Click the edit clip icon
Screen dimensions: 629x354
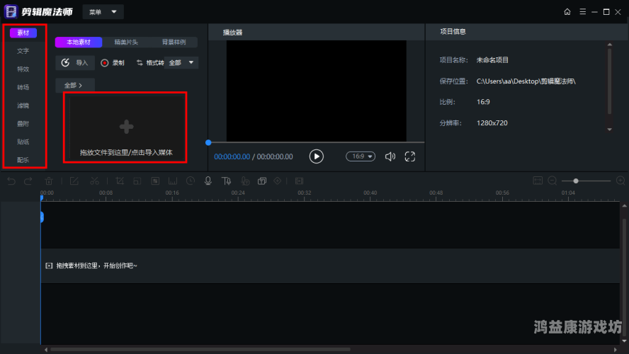(x=74, y=181)
